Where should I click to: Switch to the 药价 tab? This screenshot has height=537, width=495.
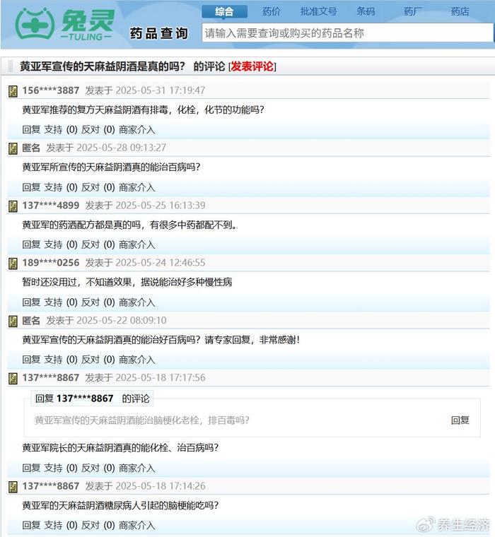click(x=271, y=11)
